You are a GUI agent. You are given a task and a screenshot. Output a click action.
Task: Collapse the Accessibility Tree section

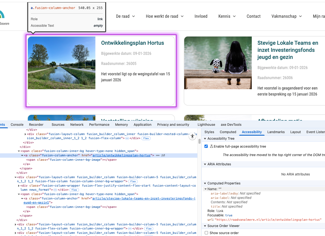pos(205,138)
